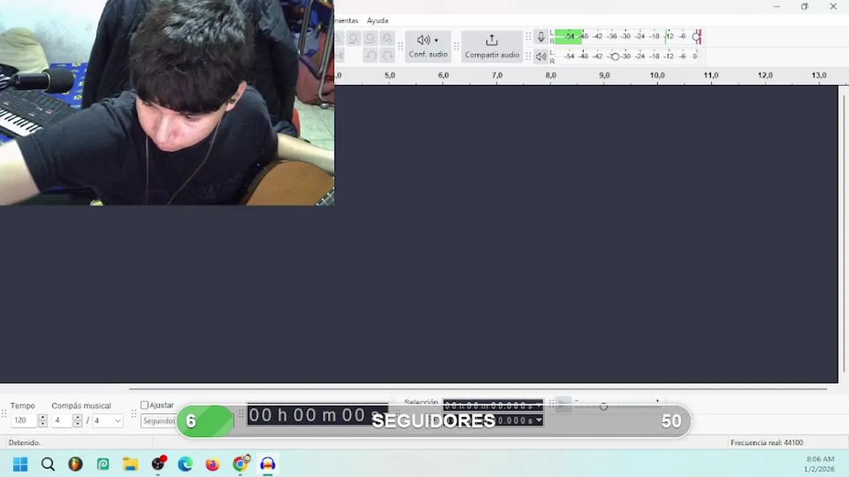Click the playback speed slider handle

pyautogui.click(x=603, y=406)
